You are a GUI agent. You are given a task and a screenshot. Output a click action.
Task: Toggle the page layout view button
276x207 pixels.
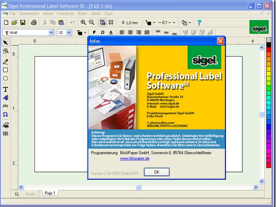[x=103, y=22]
